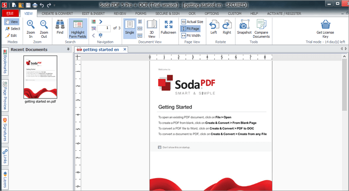
Task: Click the open folder quick access icon
Action: tap(21, 5)
